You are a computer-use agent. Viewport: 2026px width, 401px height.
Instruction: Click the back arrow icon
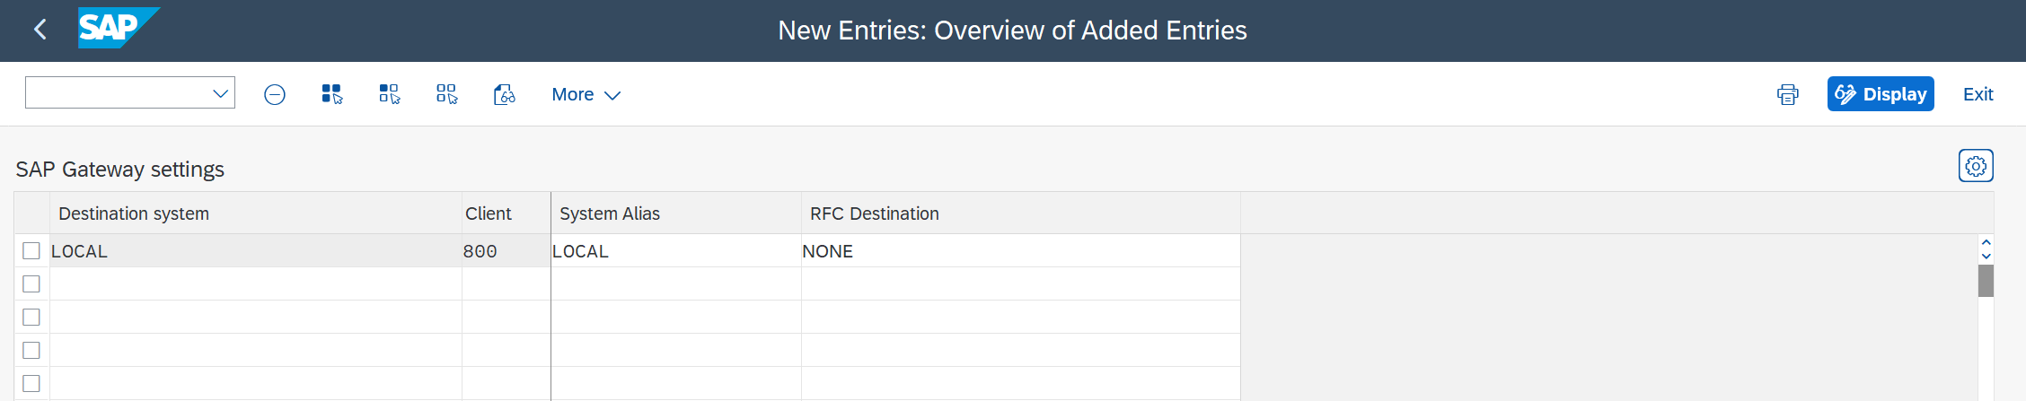click(x=40, y=30)
